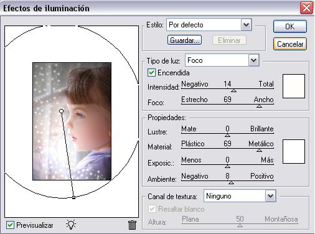Uncheck the Encendida checkbox
Viewport: 315px width, 234px height.
coord(151,73)
